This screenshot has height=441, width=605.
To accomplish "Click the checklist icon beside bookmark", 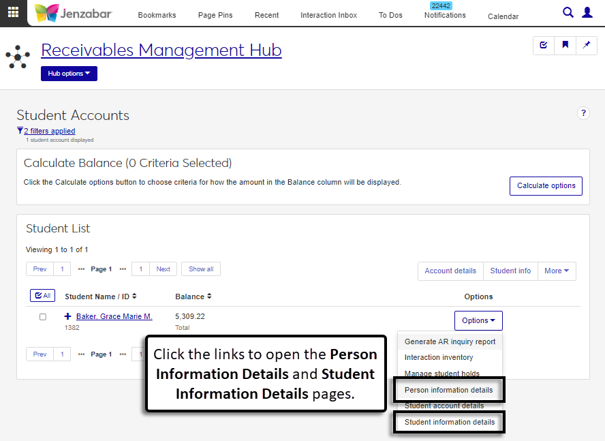I will (544, 45).
